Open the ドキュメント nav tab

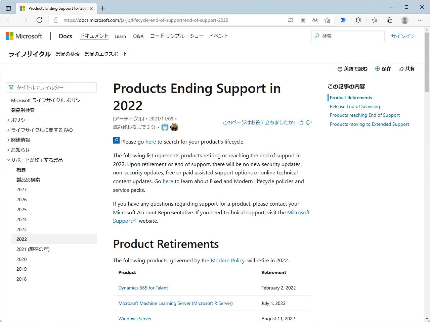[x=94, y=36]
